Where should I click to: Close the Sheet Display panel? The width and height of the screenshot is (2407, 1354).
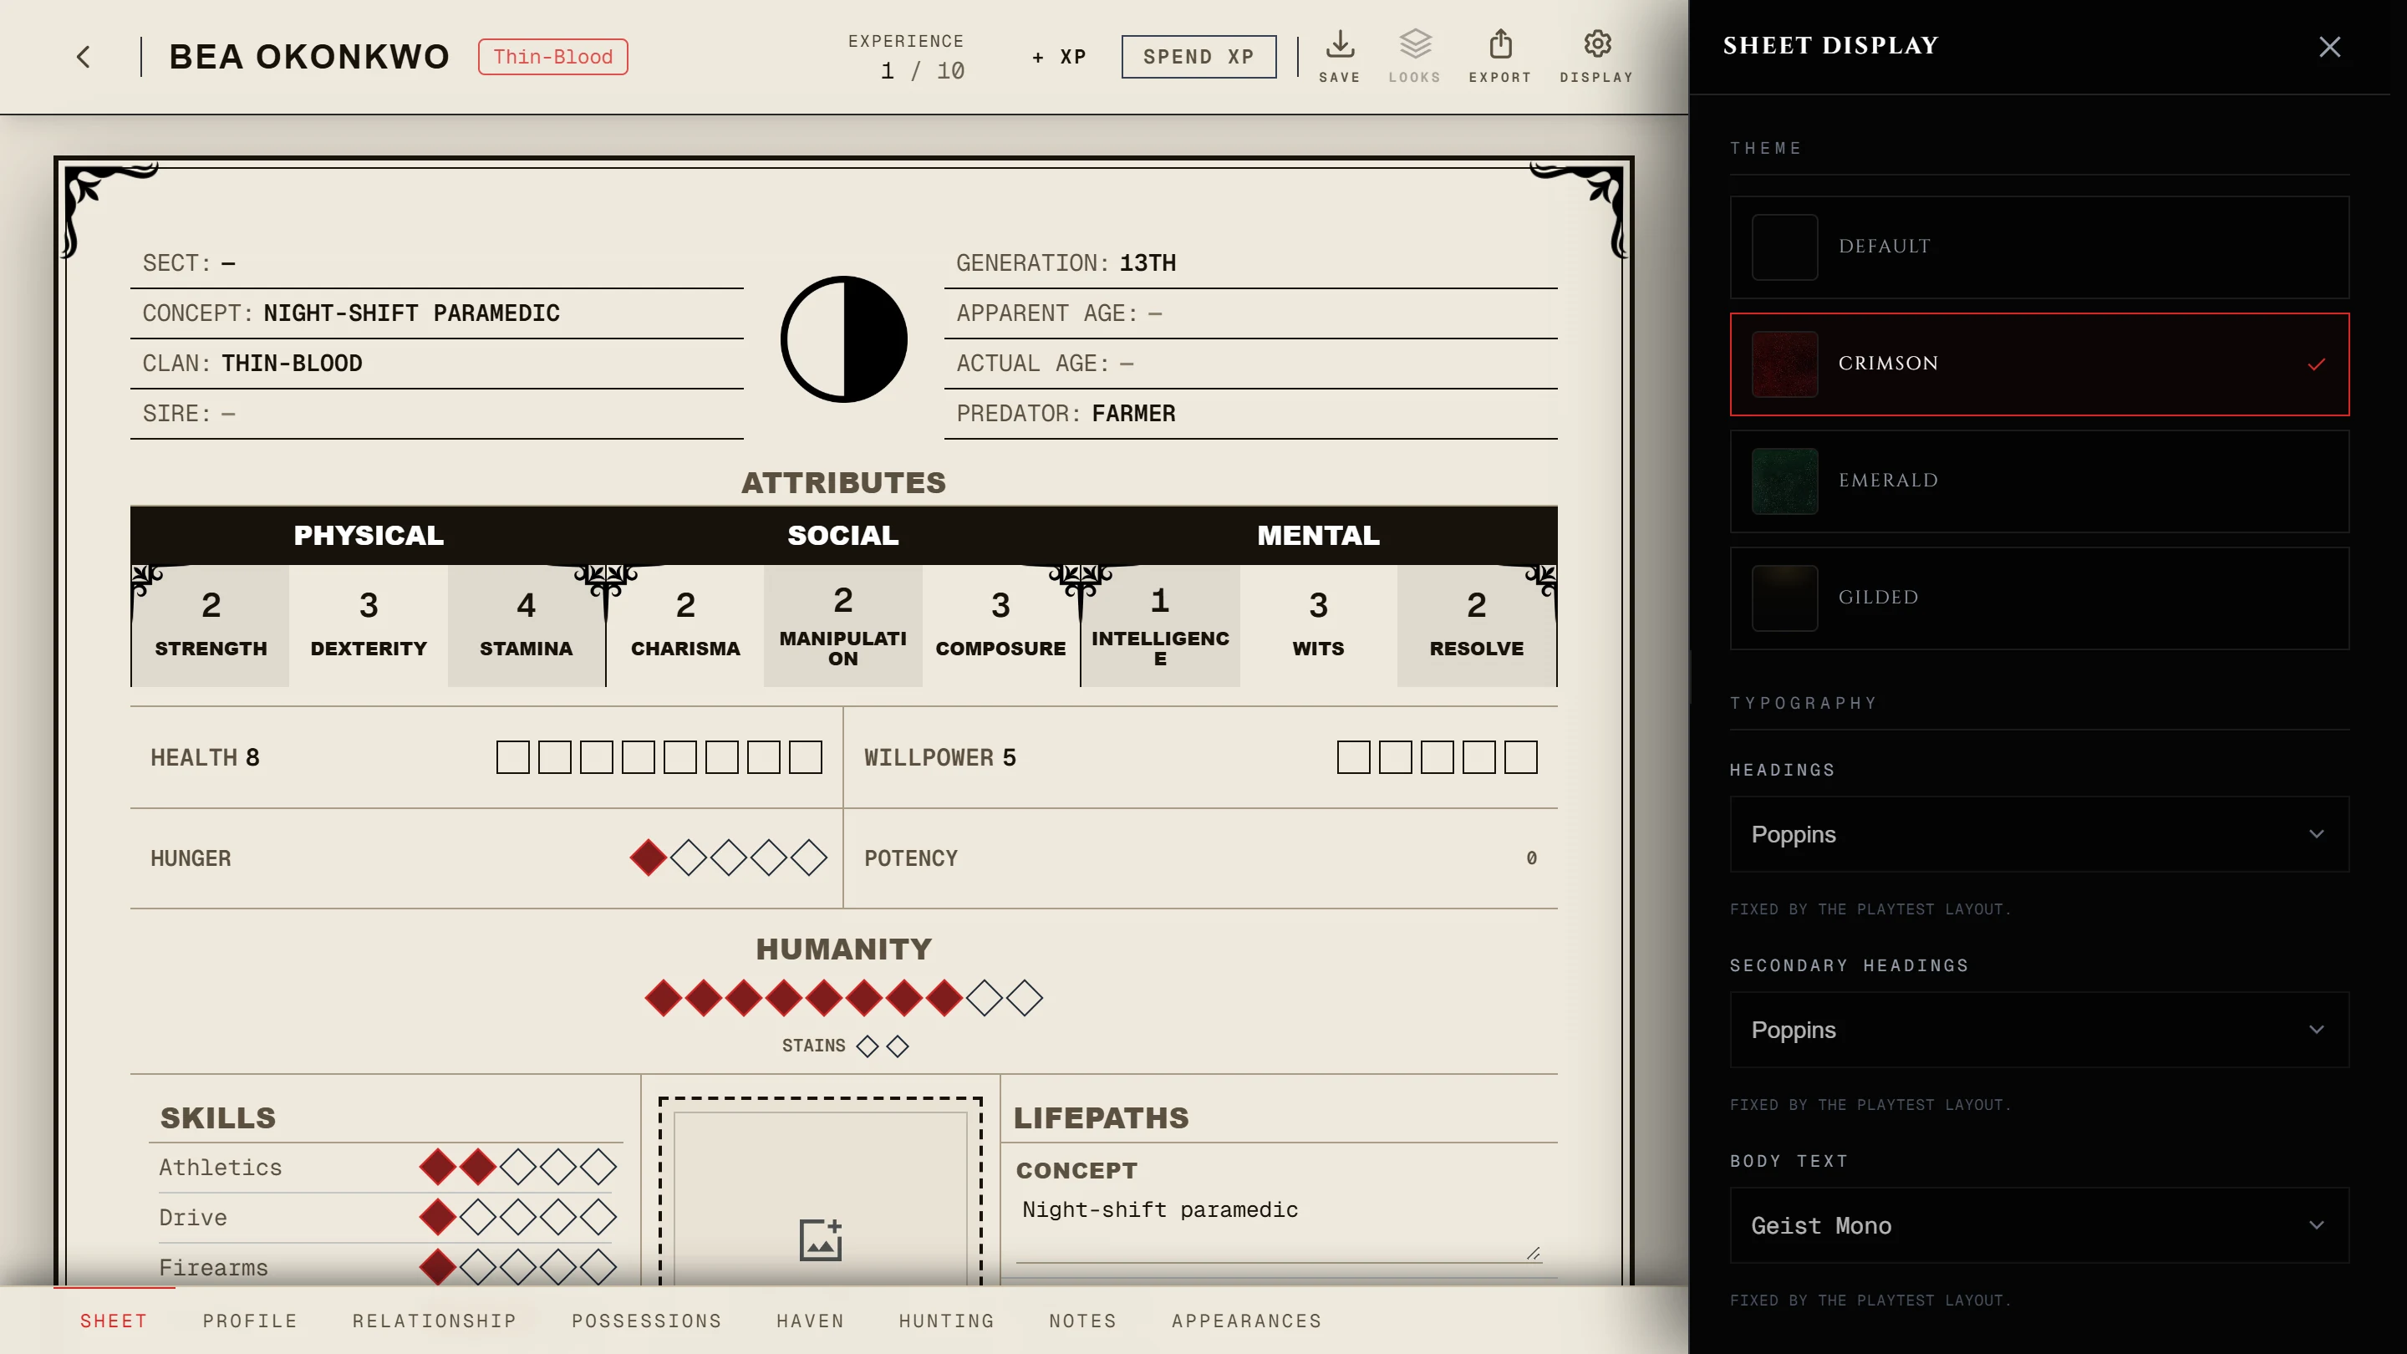pos(2329,47)
